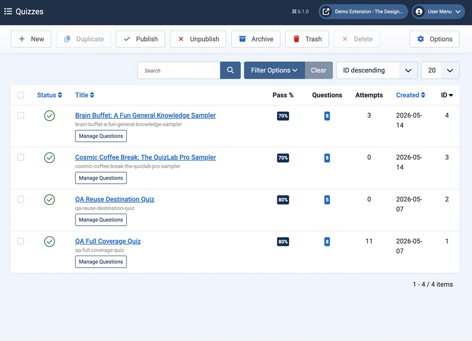
Task: Click the alias text qa-reuse-destination-quiz
Action: click(x=105, y=208)
